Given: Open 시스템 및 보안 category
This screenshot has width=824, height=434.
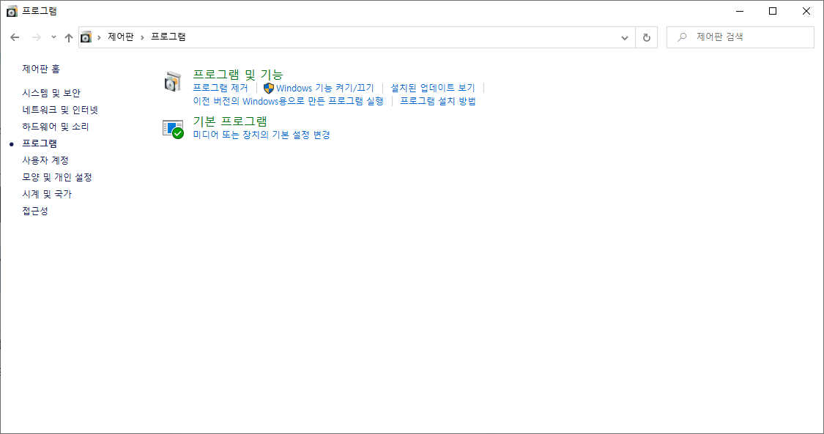Looking at the screenshot, I should [x=51, y=93].
